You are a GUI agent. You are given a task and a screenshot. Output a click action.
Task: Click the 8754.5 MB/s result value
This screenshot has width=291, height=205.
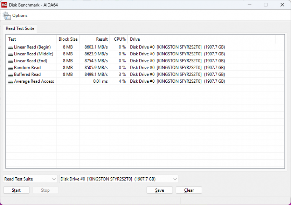[x=96, y=61]
